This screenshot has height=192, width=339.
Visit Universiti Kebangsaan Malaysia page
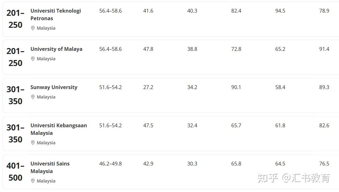pos(58,129)
